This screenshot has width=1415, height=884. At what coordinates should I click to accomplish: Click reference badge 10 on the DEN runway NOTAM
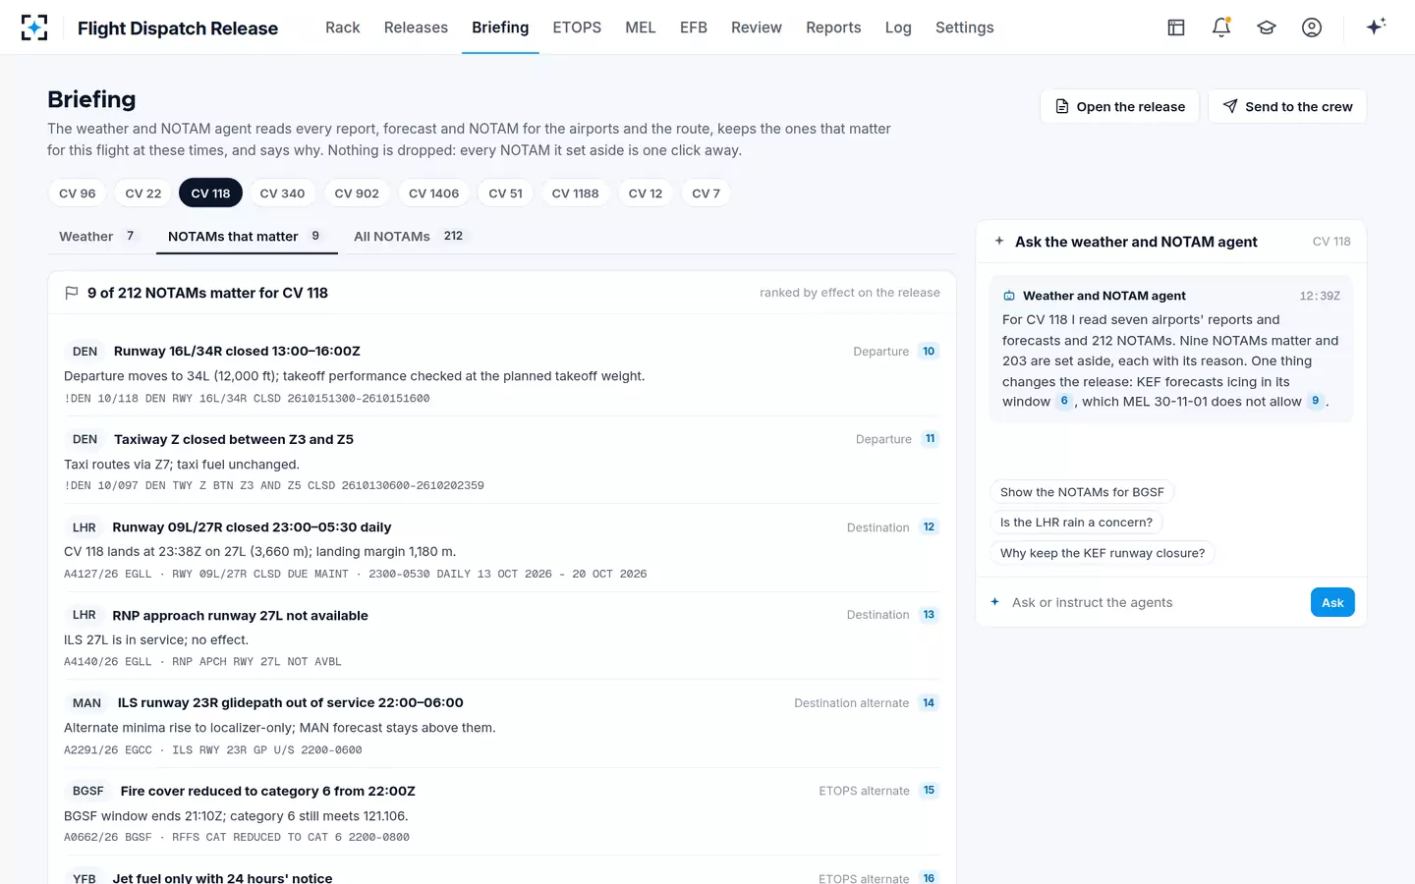[x=929, y=352]
